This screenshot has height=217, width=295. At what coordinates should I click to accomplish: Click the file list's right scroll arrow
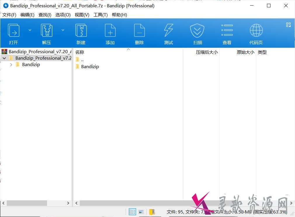291,203
